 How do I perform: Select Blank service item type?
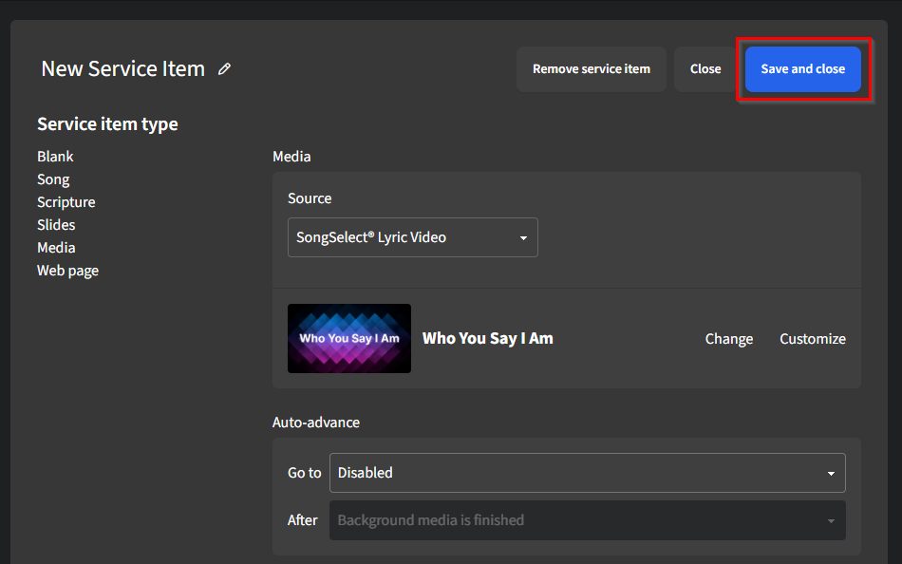point(55,157)
